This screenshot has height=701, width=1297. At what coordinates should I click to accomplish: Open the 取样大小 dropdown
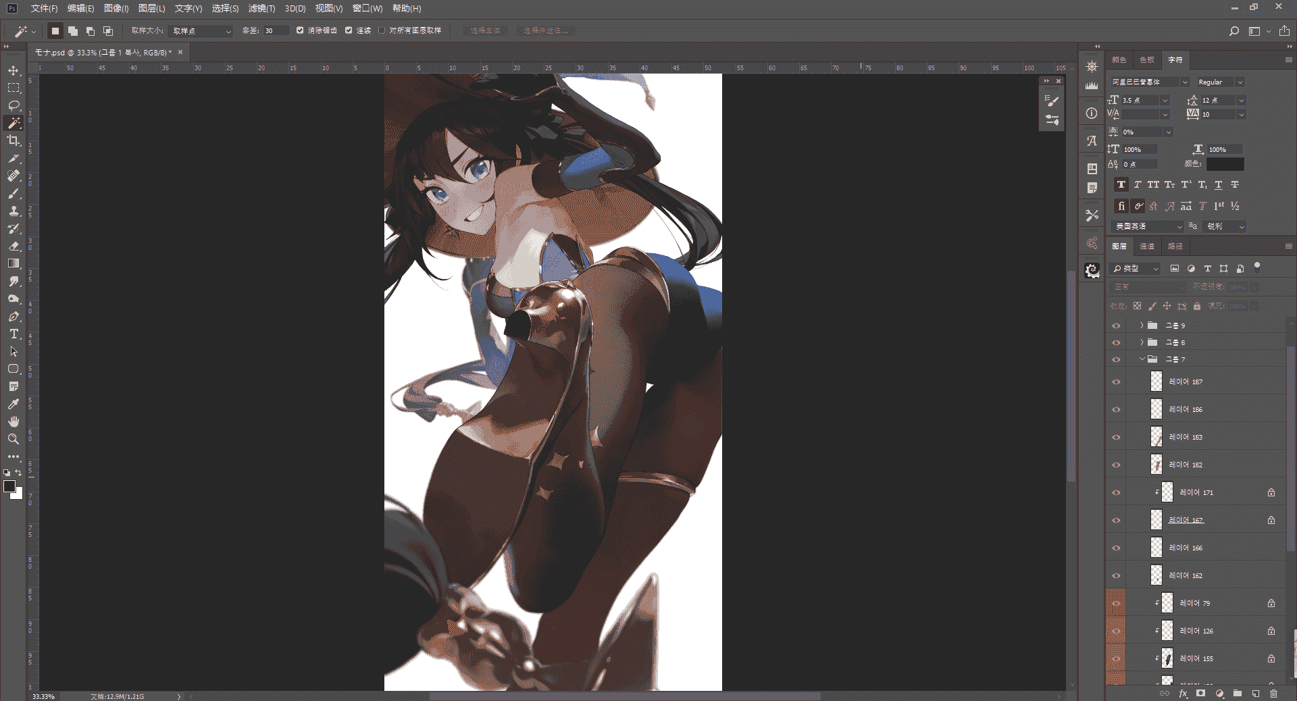(x=201, y=31)
